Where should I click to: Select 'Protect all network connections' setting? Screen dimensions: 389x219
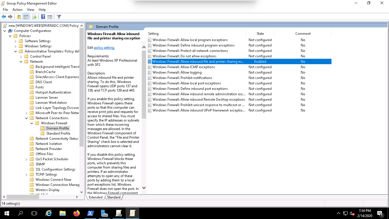(x=190, y=51)
